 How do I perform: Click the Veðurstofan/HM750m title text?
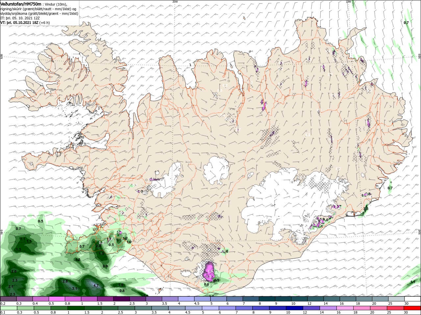point(21,4)
